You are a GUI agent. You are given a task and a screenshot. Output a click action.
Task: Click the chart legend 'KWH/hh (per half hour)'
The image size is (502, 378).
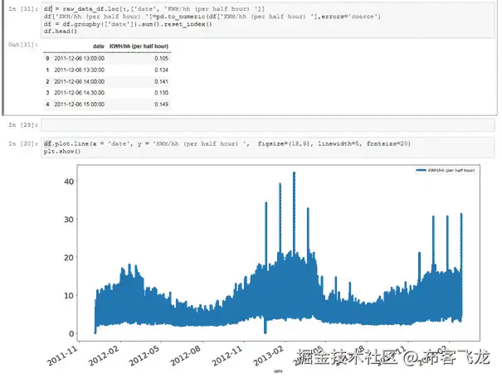446,171
